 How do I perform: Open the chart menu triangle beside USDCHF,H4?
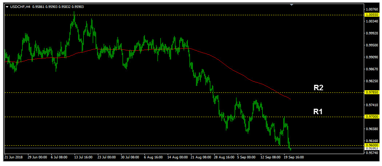pos(7,7)
